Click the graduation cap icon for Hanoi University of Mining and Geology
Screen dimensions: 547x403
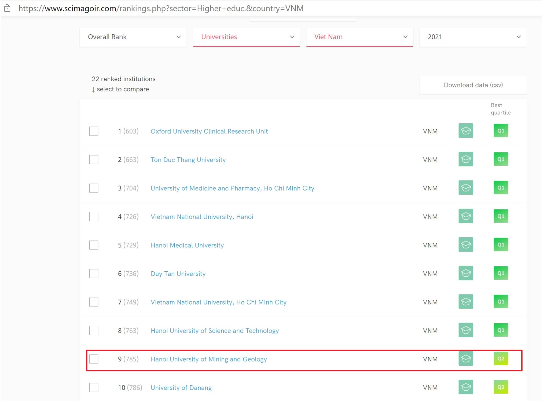(x=466, y=358)
